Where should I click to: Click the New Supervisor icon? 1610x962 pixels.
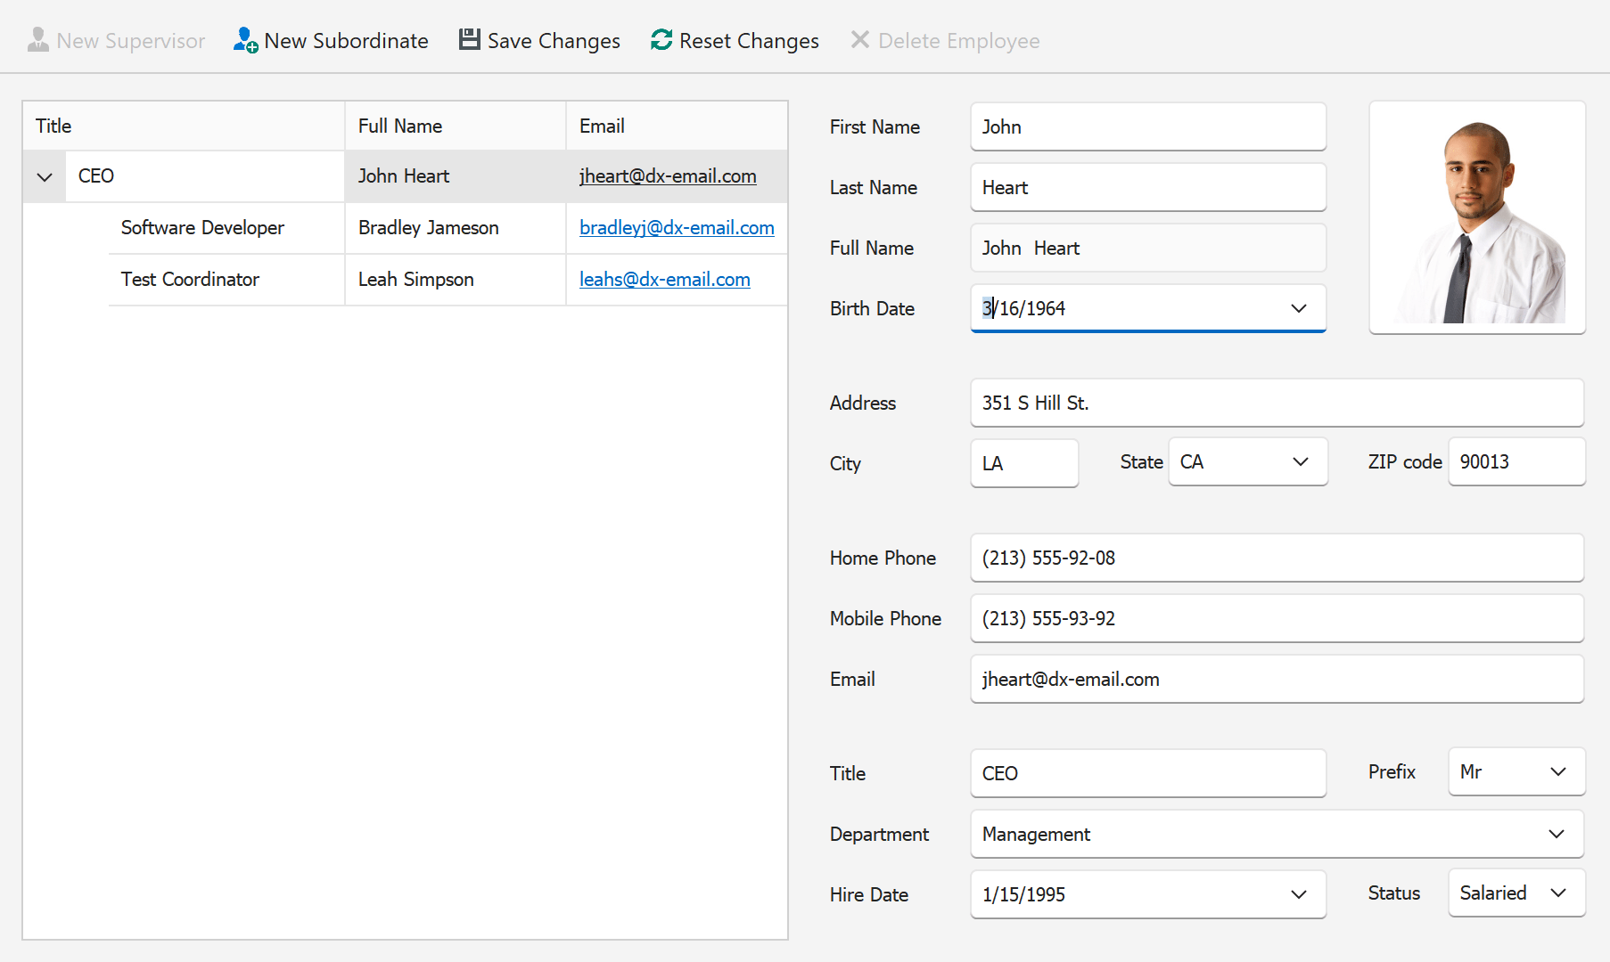tap(37, 39)
